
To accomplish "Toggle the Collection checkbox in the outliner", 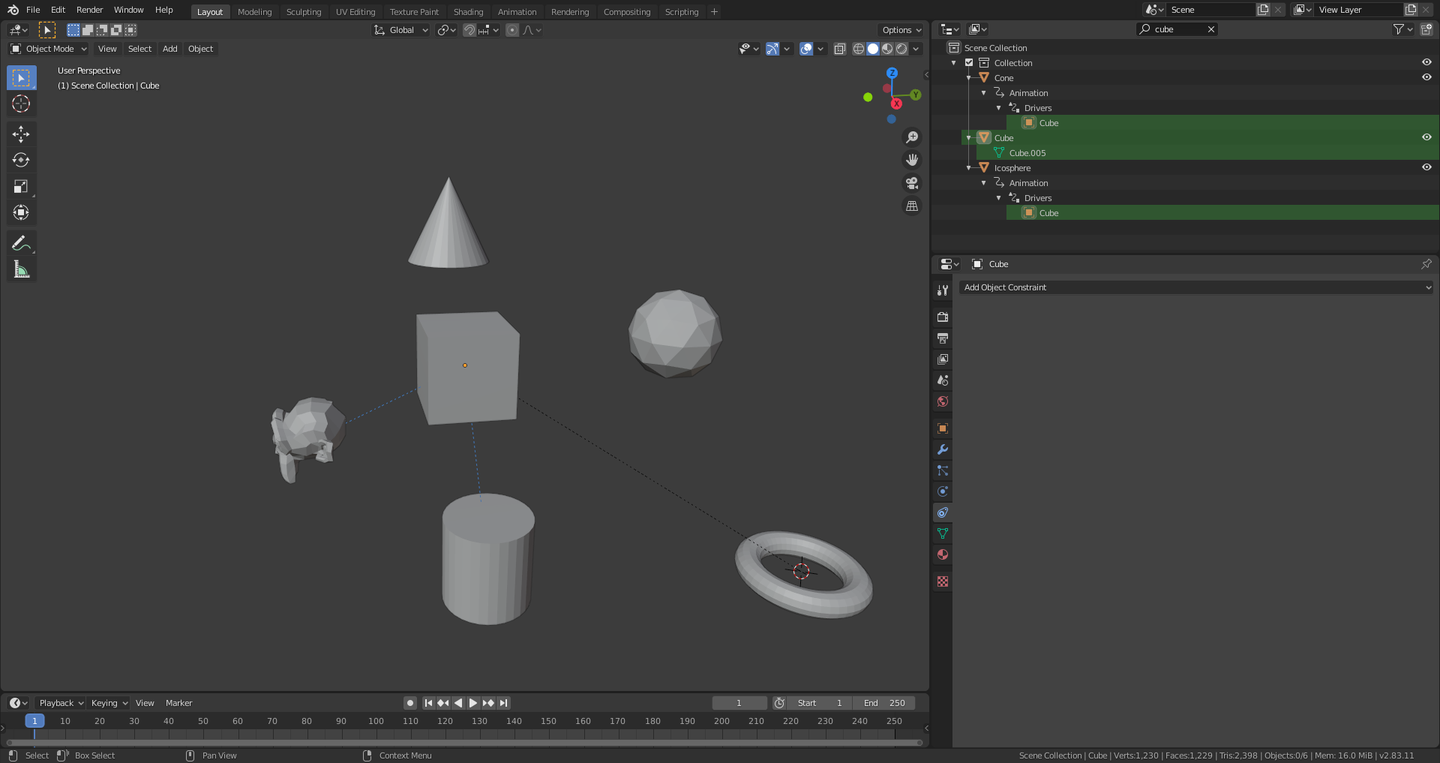I will (x=969, y=63).
